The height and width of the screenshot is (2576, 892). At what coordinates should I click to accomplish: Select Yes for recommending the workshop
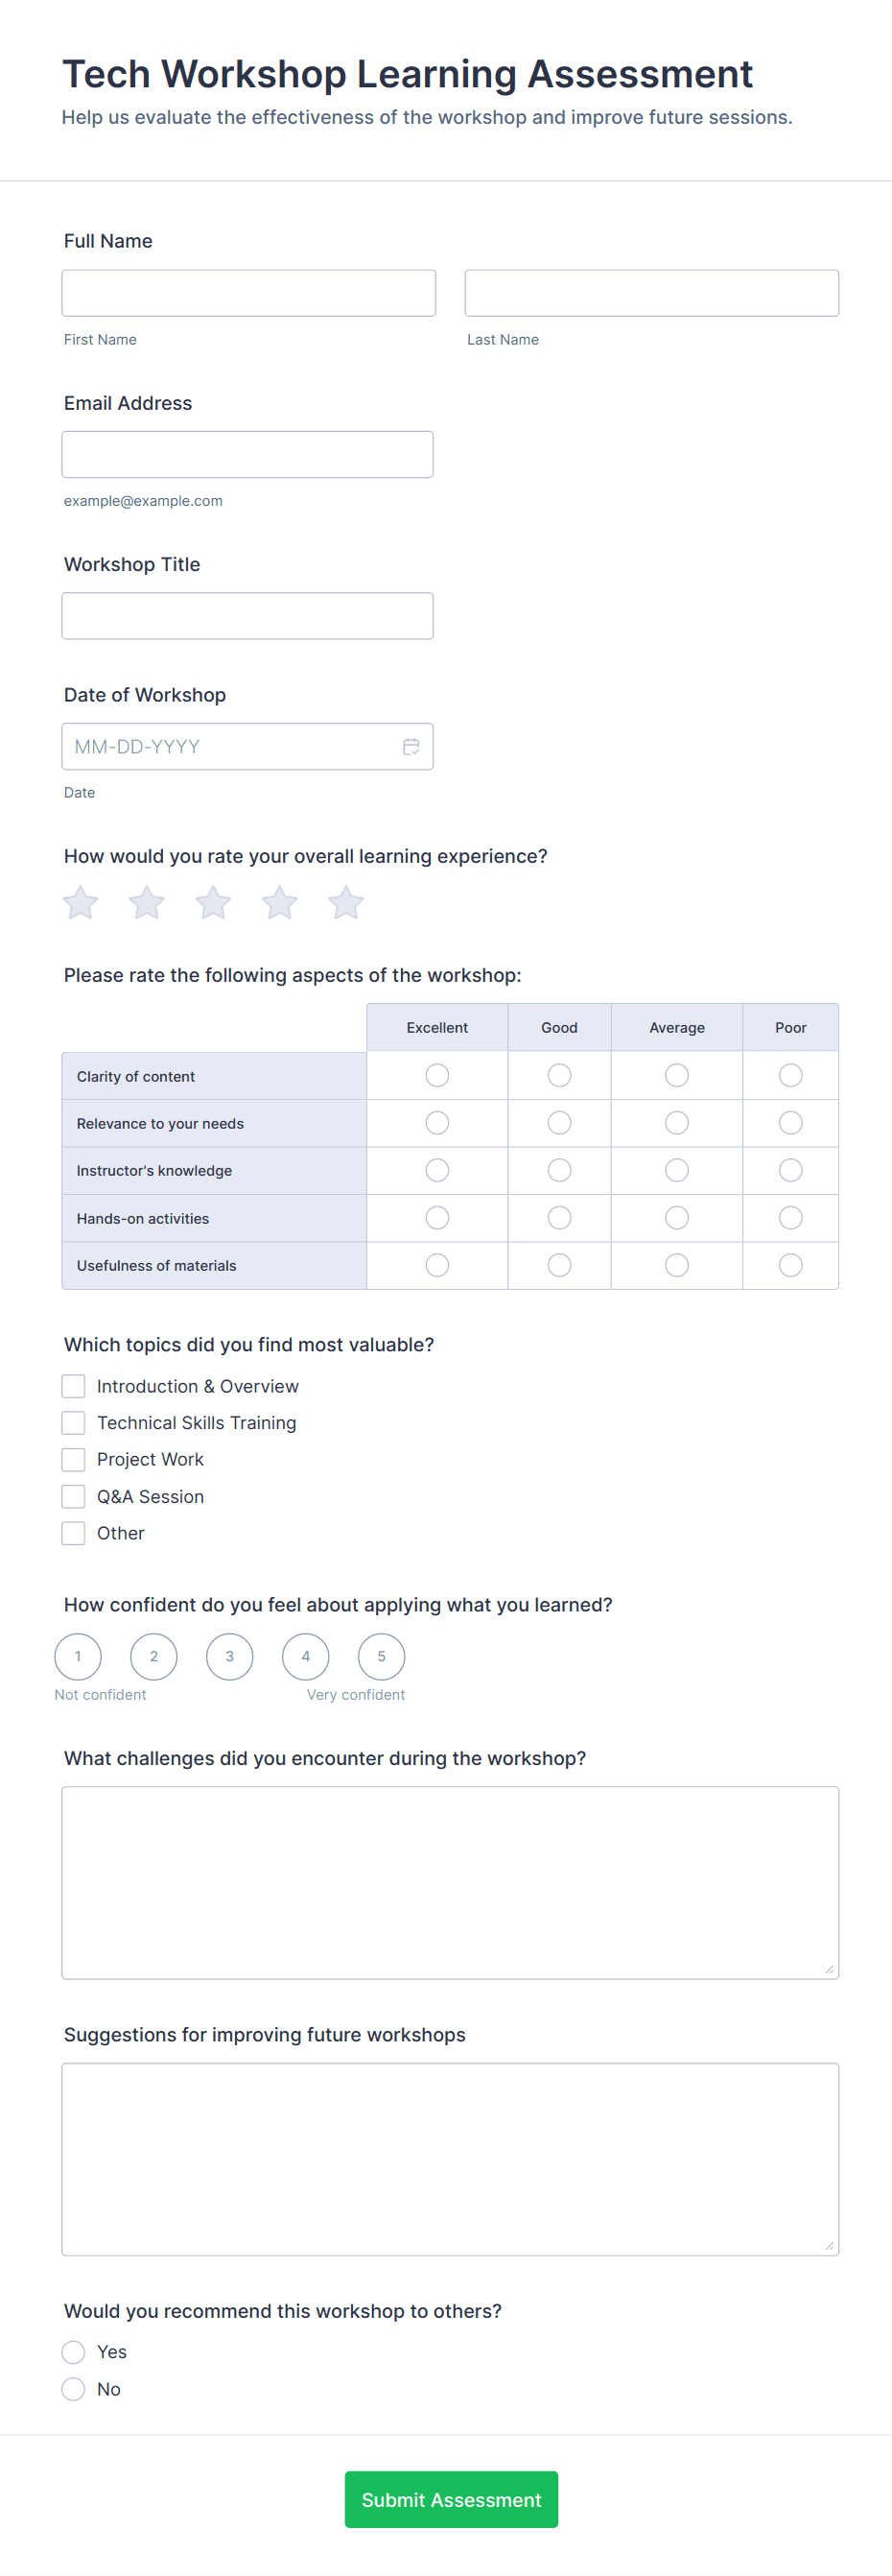(x=73, y=2351)
